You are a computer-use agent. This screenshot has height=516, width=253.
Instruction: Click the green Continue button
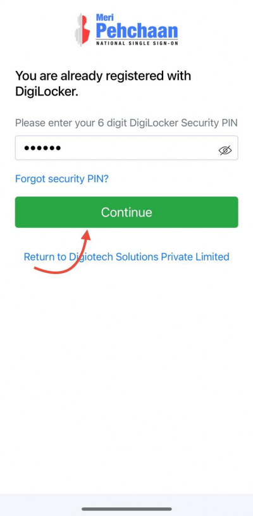(126, 212)
